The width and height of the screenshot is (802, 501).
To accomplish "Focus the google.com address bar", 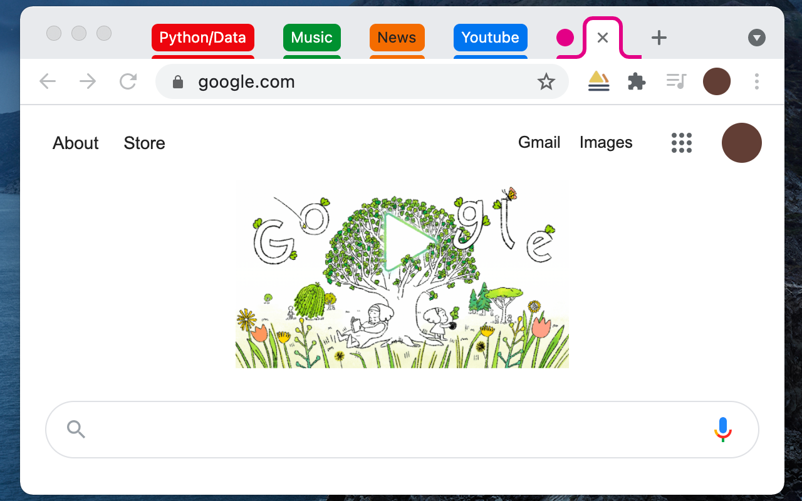I will pos(362,81).
